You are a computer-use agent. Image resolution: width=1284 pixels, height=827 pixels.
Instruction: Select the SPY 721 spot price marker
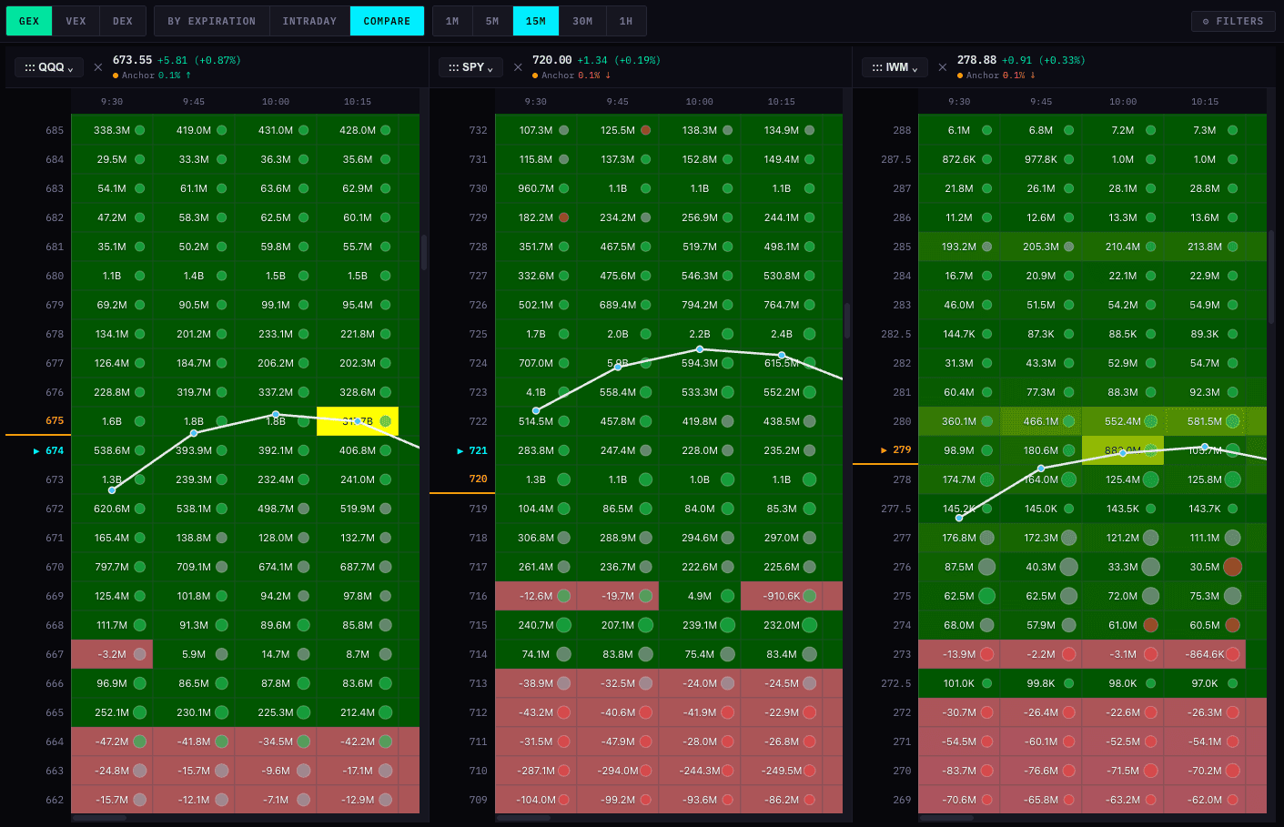coord(472,450)
